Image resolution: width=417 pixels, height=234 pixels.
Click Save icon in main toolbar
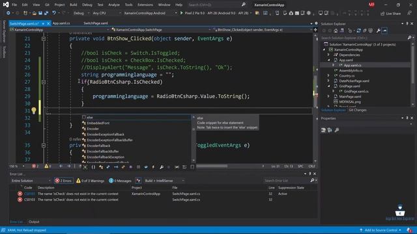[x=40, y=13]
